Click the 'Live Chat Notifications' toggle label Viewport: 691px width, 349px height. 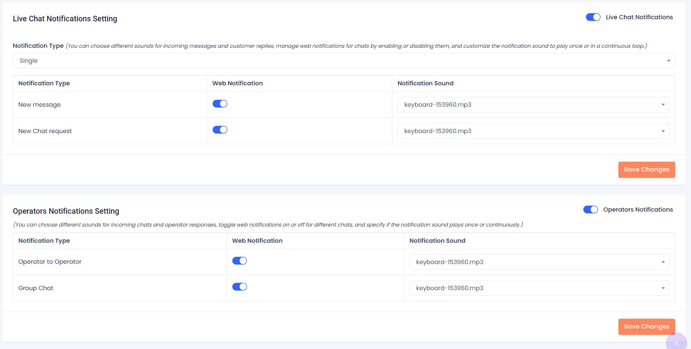(639, 17)
